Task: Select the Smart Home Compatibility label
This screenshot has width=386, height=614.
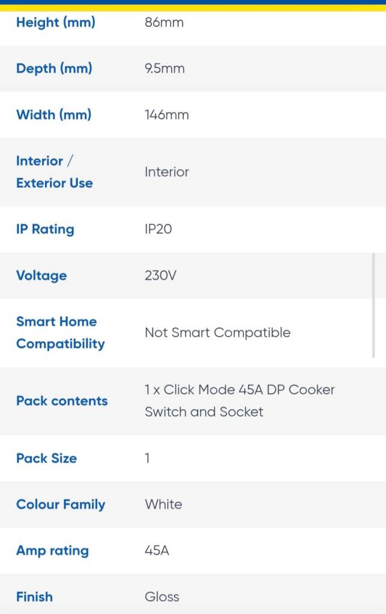Action: [x=61, y=332]
